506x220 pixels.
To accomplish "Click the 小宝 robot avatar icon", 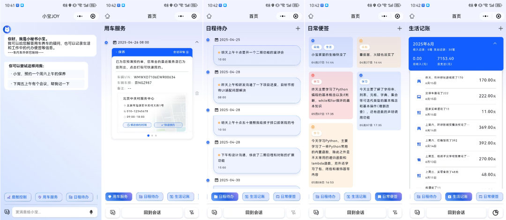I will (7, 29).
